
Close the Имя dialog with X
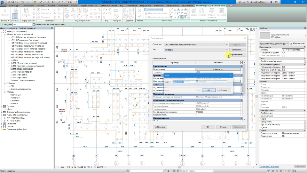tap(231, 75)
